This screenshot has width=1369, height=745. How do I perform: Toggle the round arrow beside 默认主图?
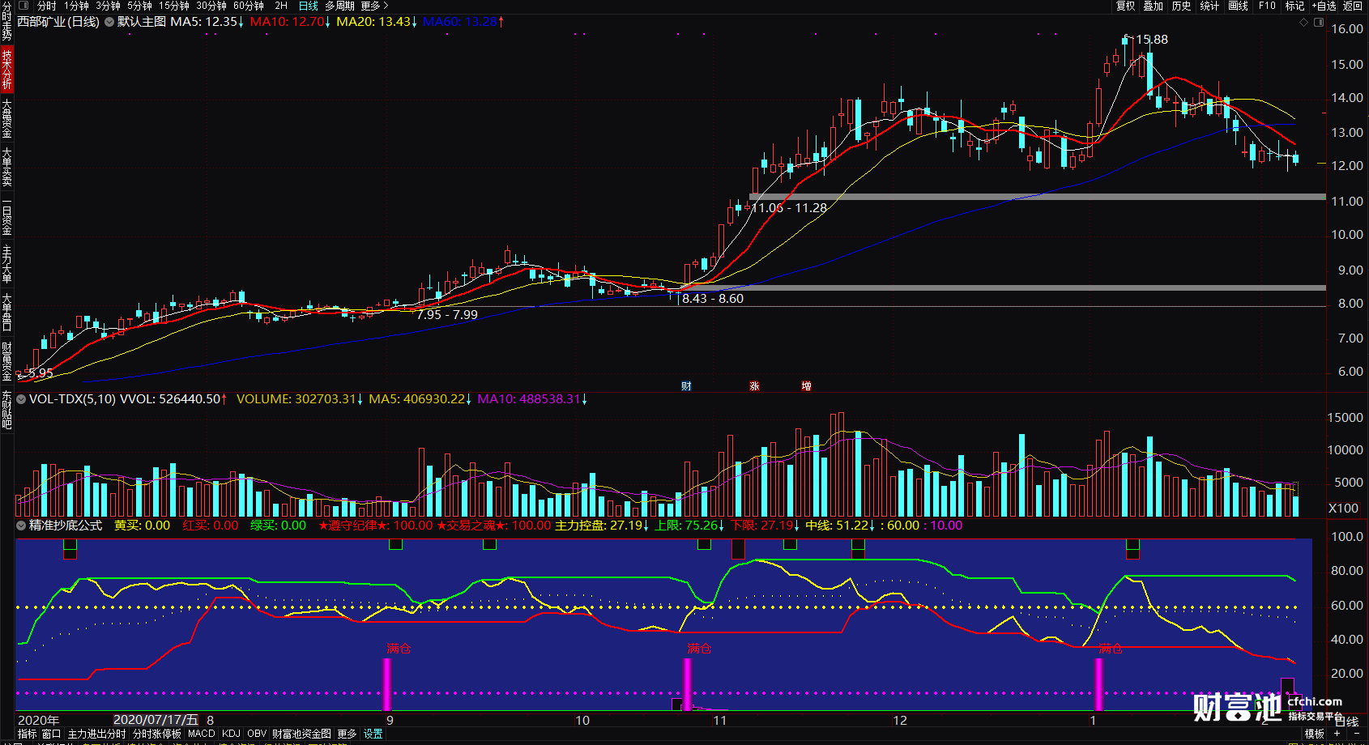(109, 22)
